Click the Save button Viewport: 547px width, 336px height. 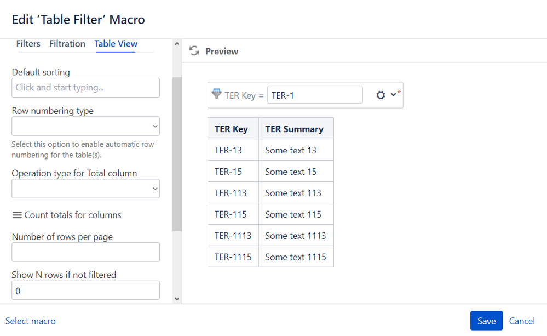pos(486,321)
